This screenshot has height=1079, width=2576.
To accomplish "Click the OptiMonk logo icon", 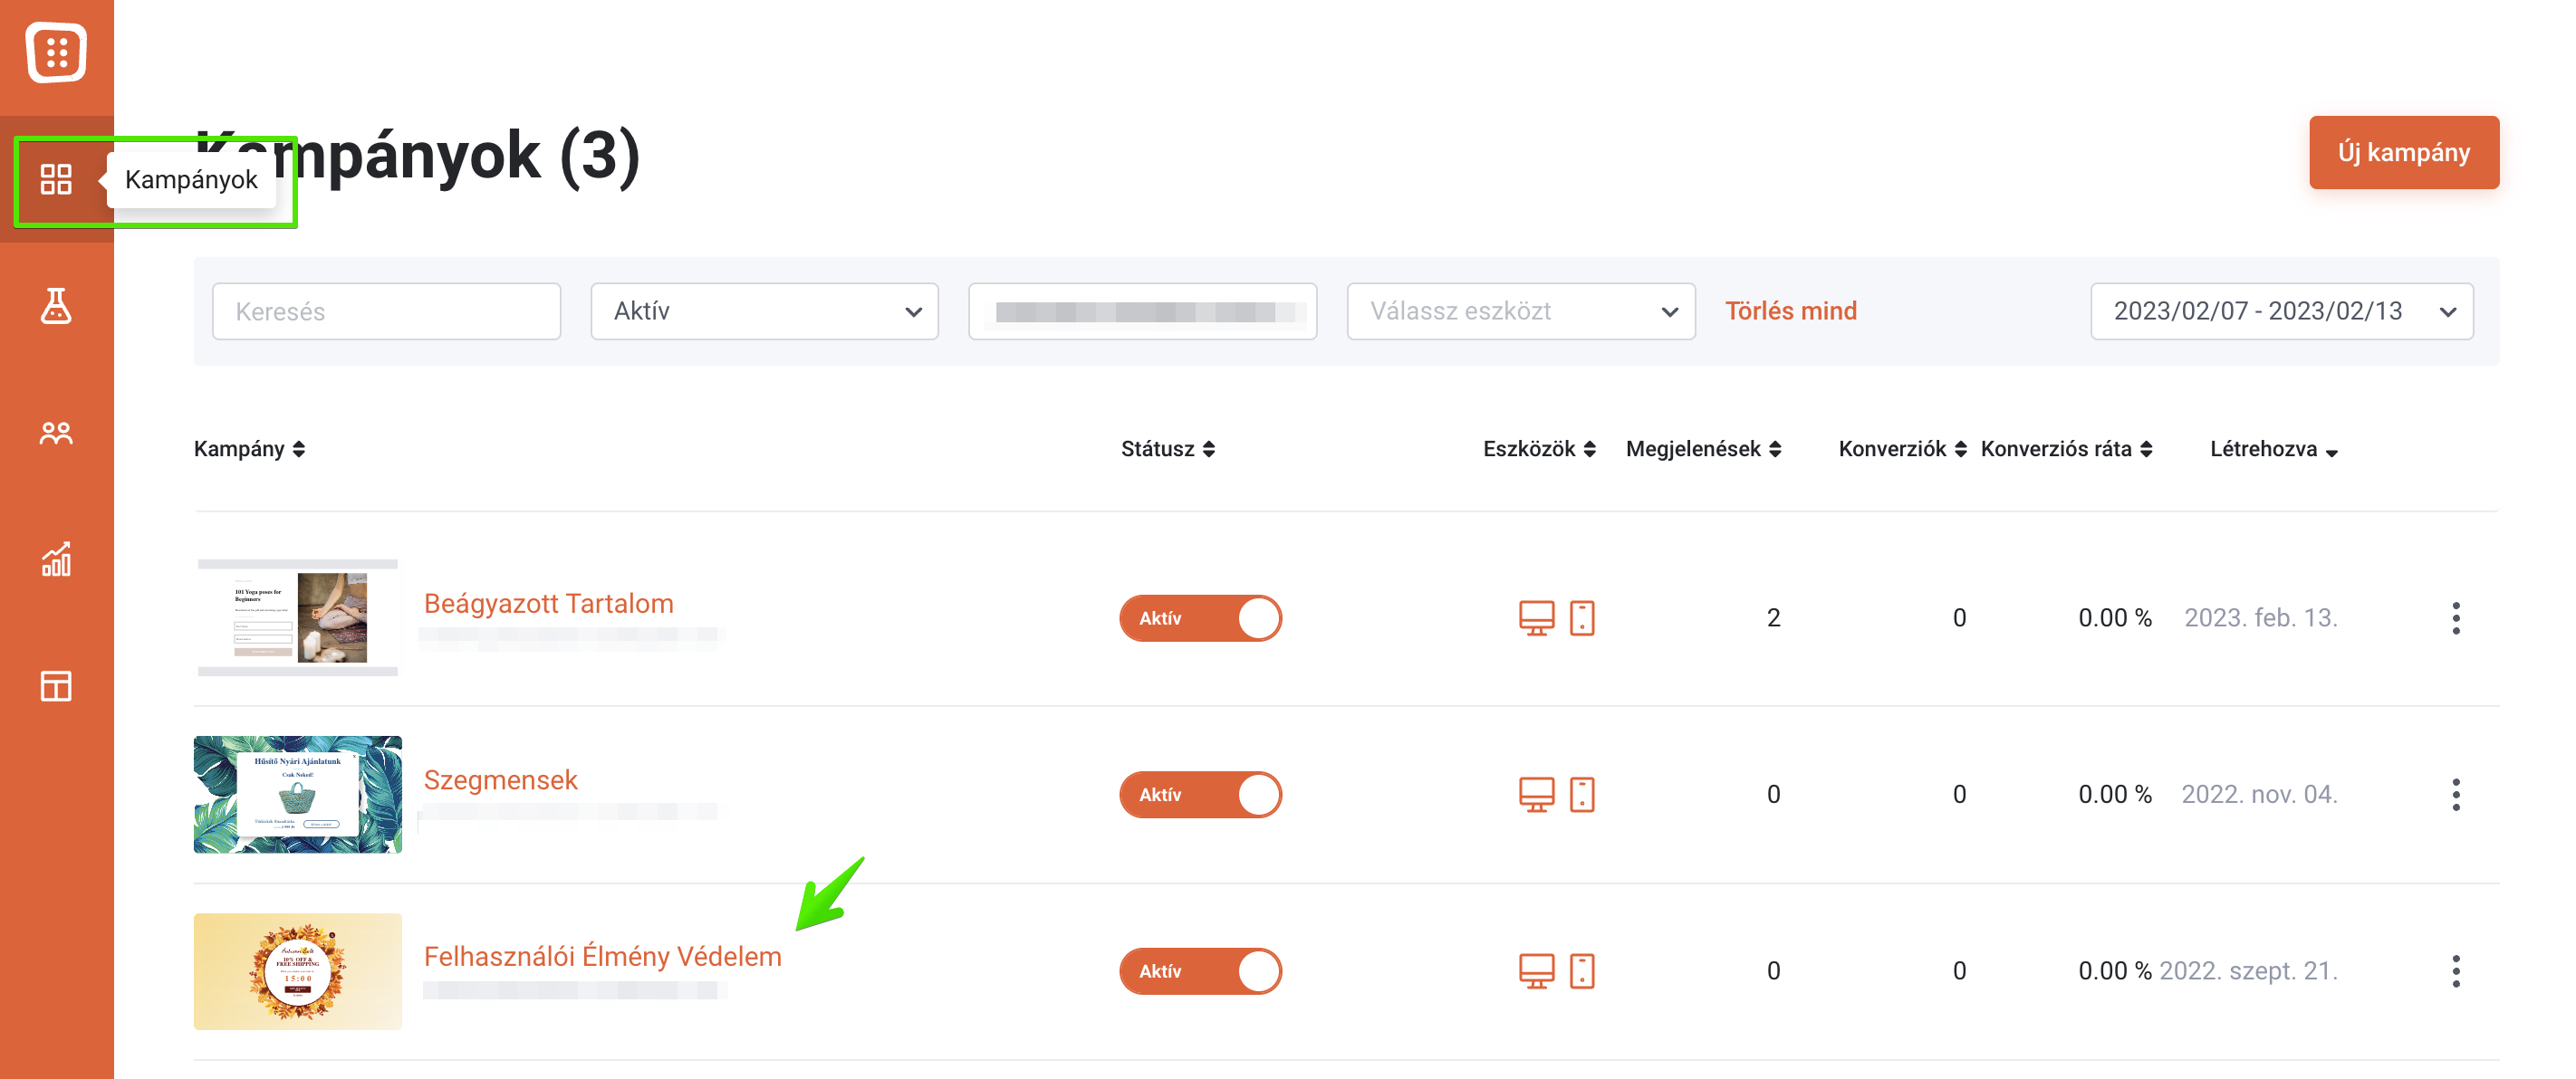I will 56,52.
